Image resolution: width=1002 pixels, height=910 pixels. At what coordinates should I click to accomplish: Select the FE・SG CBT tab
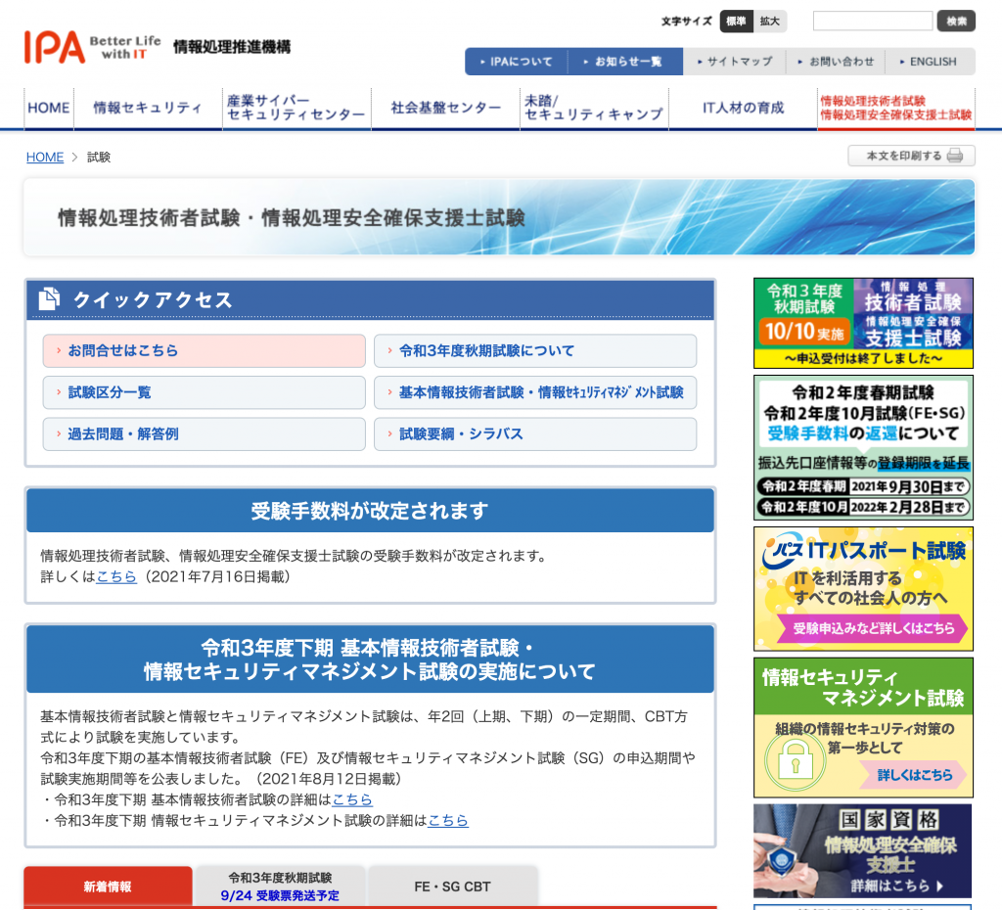click(452, 887)
